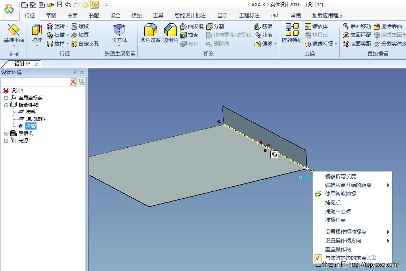This screenshot has width=406, height=271.
Task: Expand the 全局坐标系 tree node
Action: click(6, 98)
